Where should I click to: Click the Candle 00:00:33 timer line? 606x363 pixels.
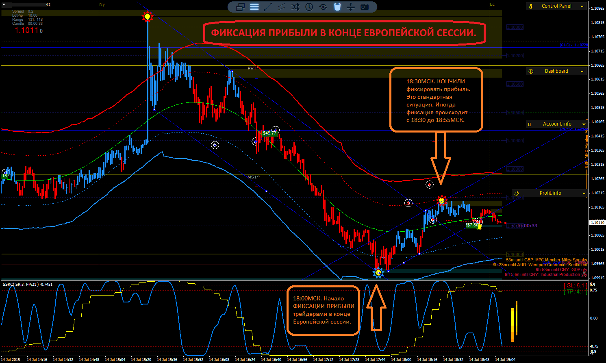(x=27, y=24)
